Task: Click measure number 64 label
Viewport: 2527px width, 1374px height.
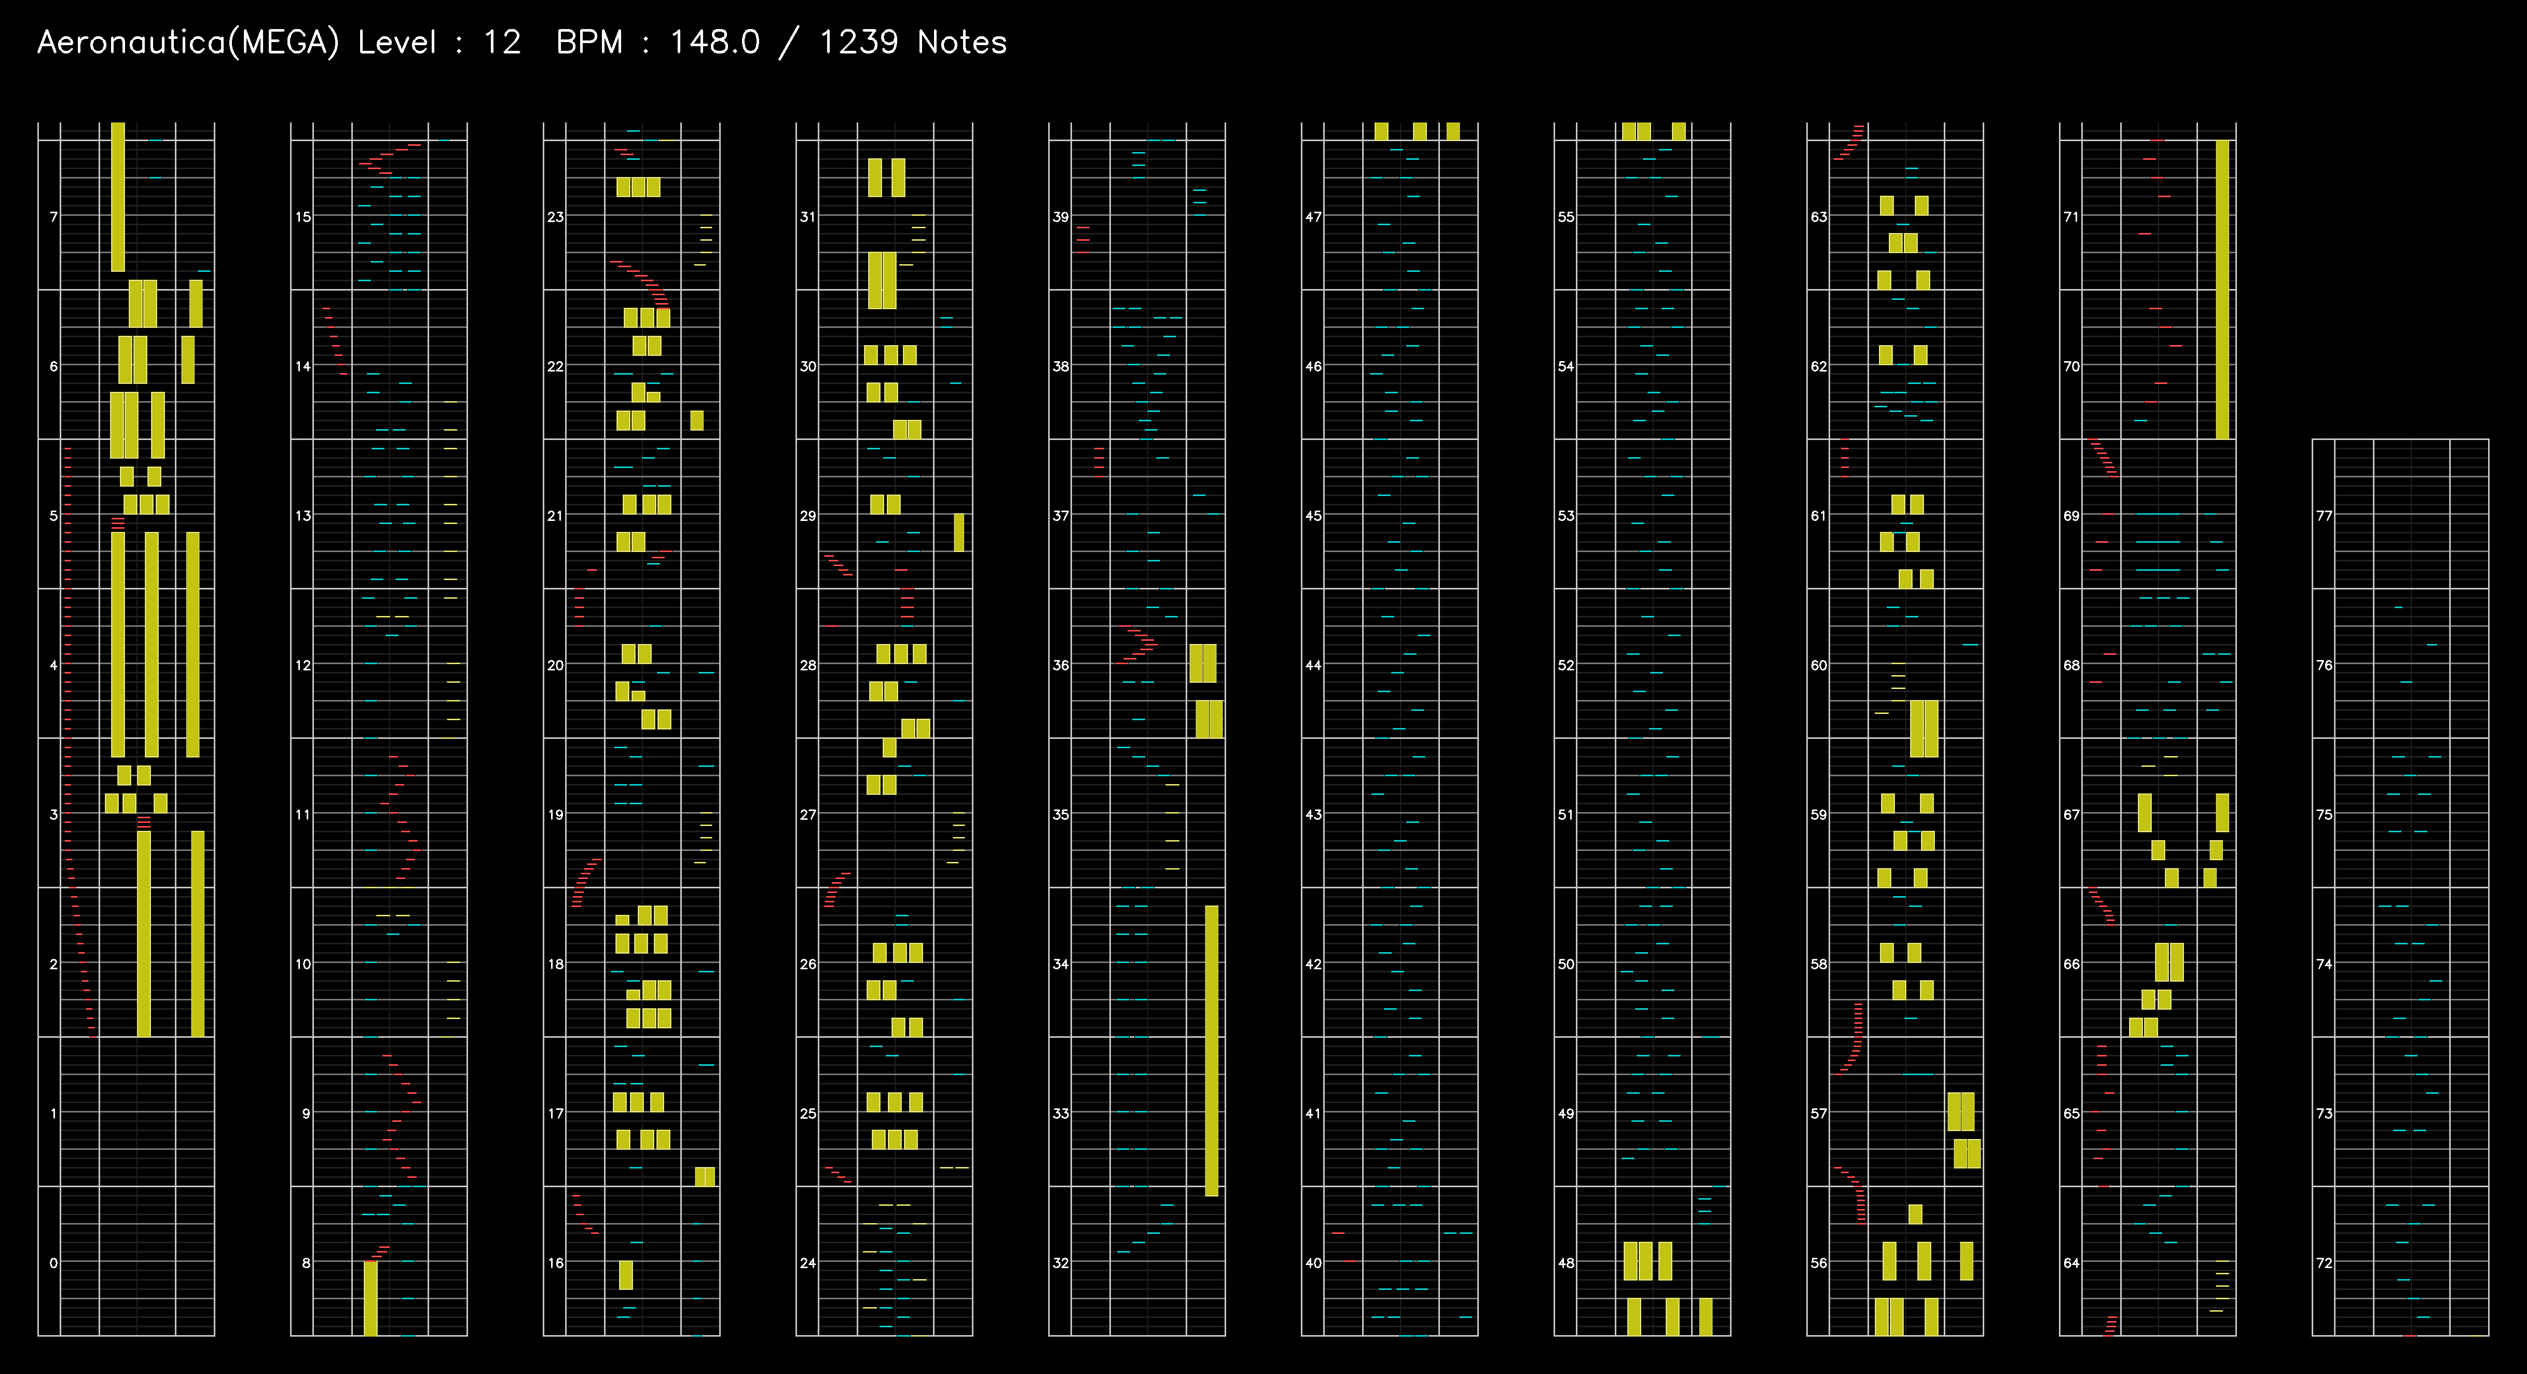Action: pyautogui.click(x=2071, y=1263)
